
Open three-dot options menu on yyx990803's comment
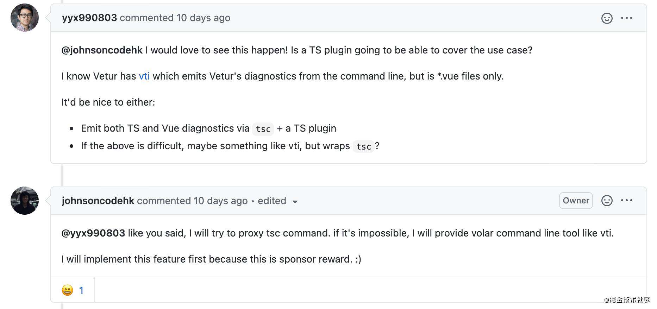[627, 18]
